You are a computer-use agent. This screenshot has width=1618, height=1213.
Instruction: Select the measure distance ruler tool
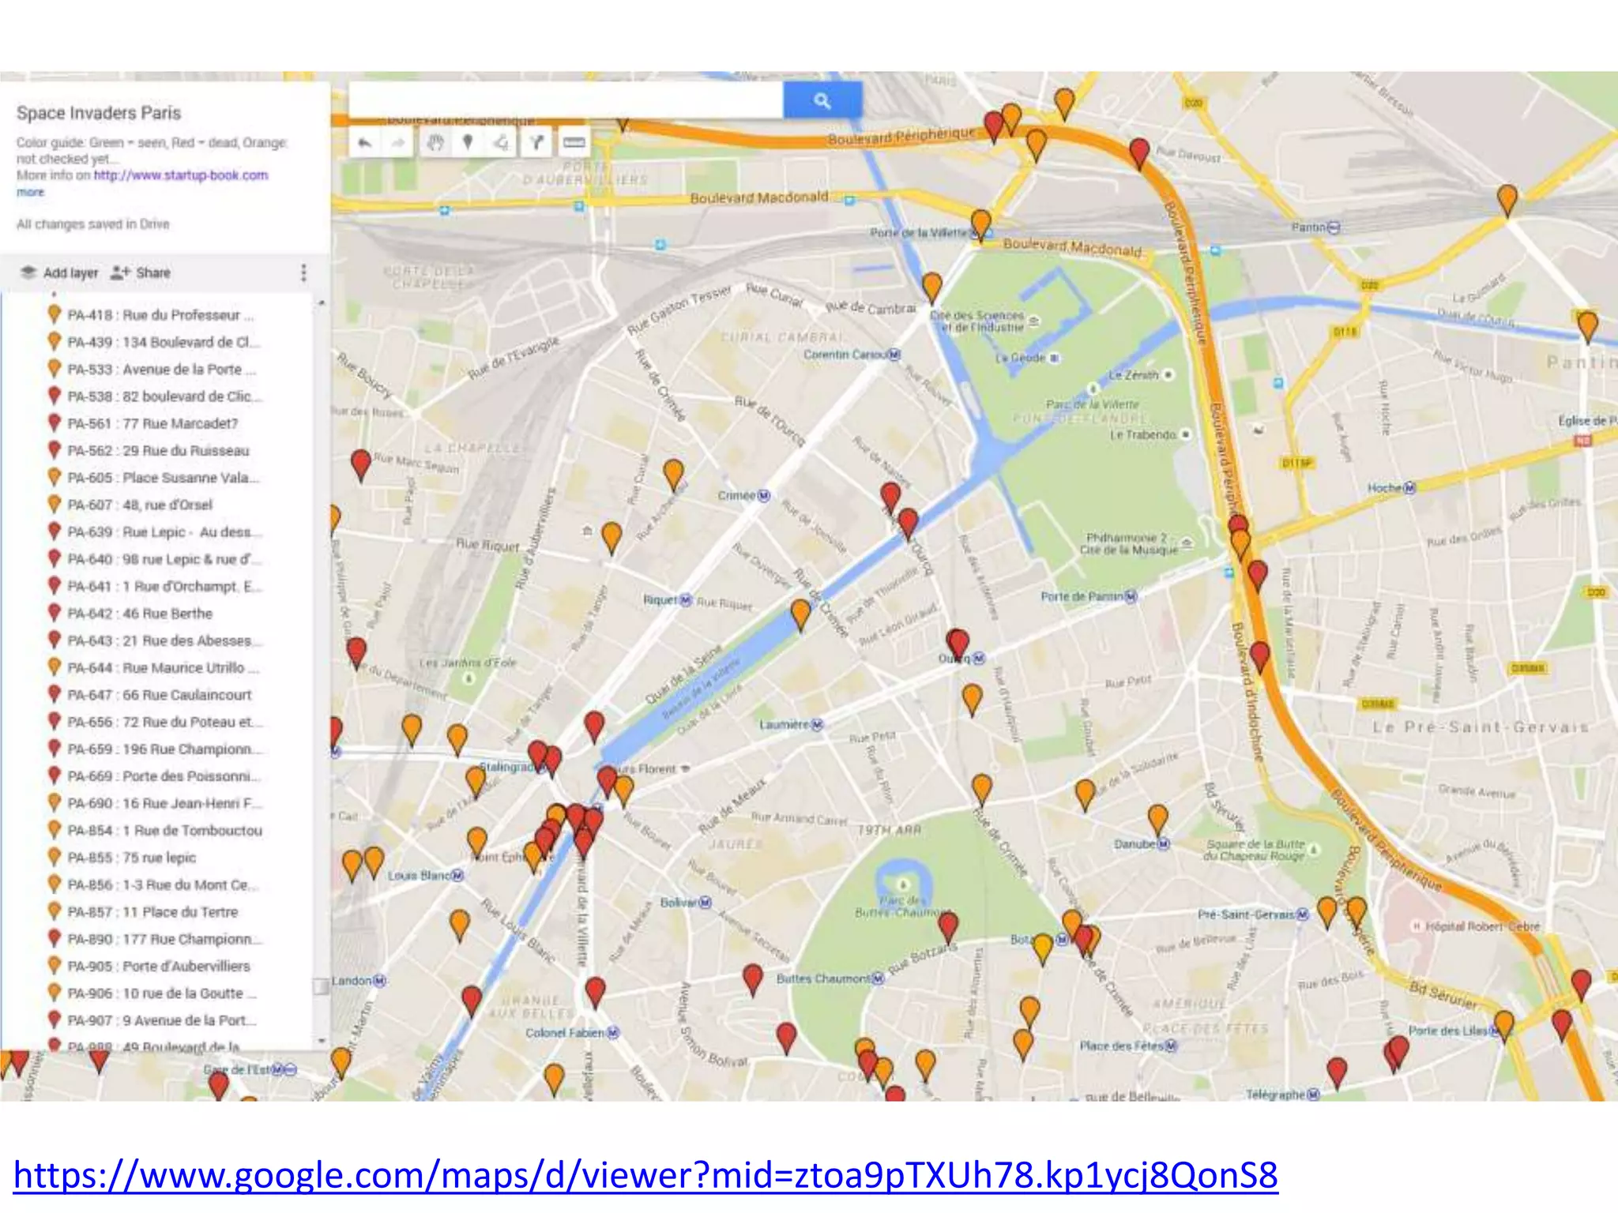click(574, 143)
